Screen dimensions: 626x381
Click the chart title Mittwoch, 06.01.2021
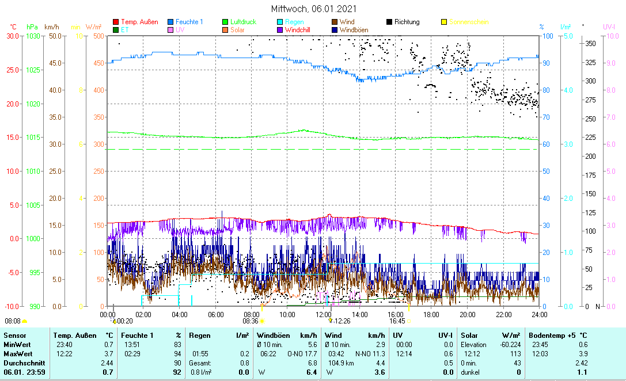pos(313,9)
